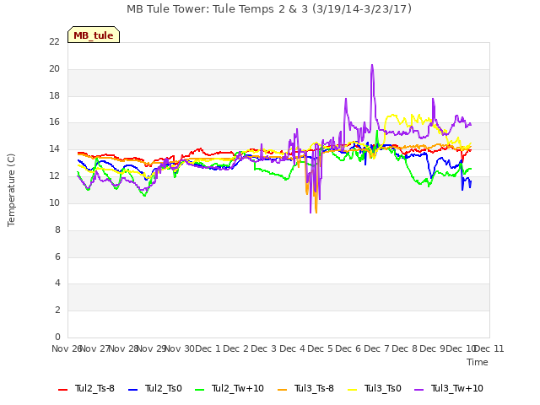Click the 18 y-axis tick label
Image resolution: width=540 pixels, height=405 pixels.
[x=54, y=95]
